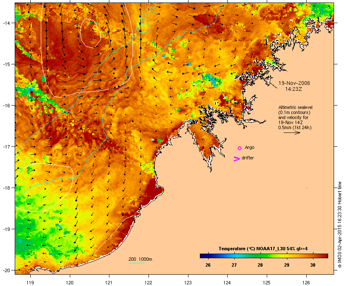Click the colorbar tick label '27'
The width and height of the screenshot is (345, 286).
click(234, 265)
